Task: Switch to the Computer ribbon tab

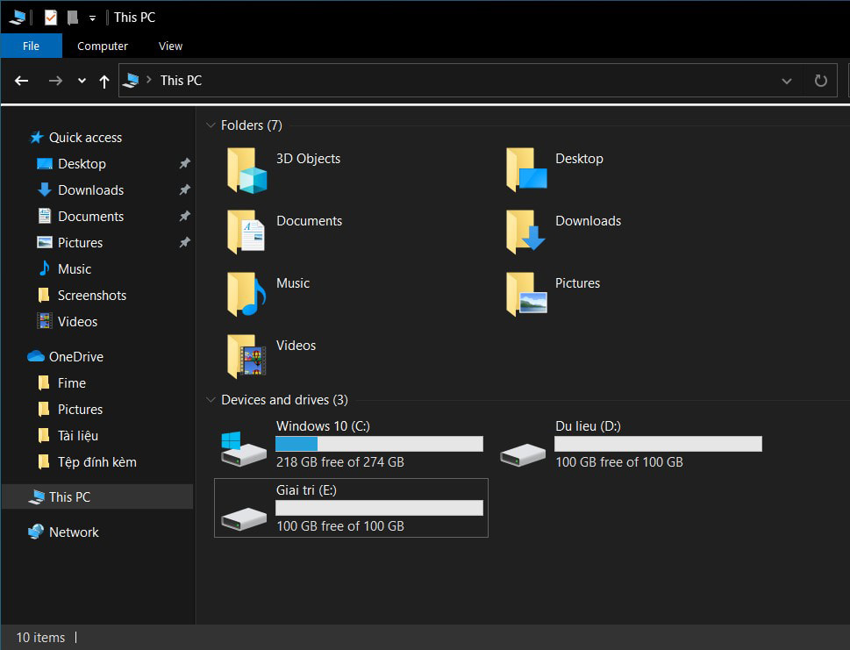Action: tap(103, 46)
